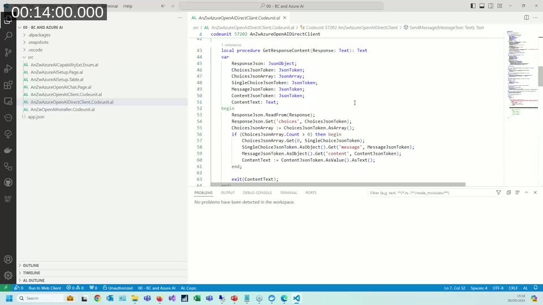Open AnZwOpenAIInstaller.Codeunit.al file
This screenshot has width=543, height=305.
pyautogui.click(x=62, y=109)
